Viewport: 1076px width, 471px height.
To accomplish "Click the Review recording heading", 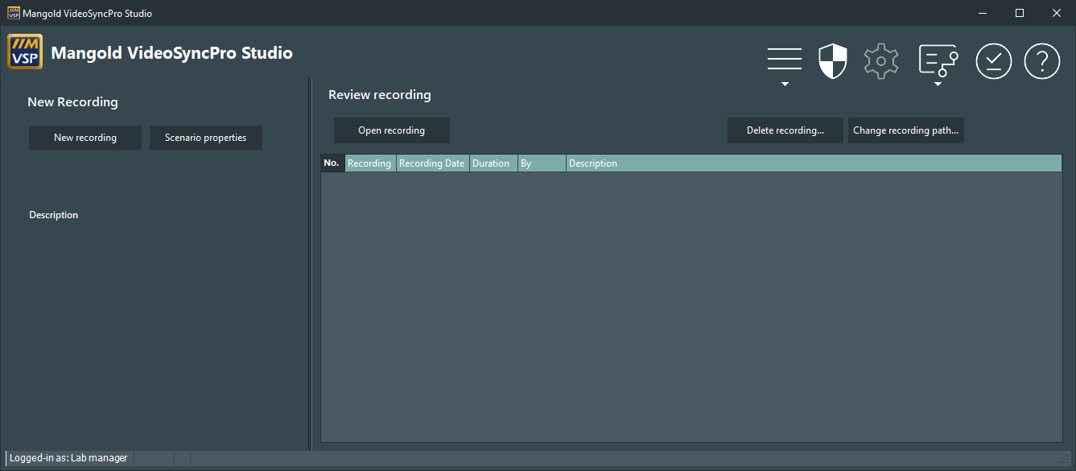I will [380, 95].
